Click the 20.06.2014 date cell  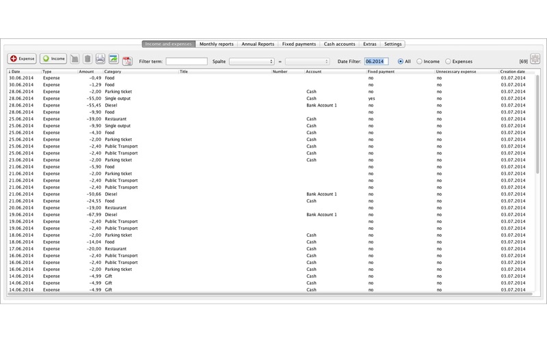[21, 208]
